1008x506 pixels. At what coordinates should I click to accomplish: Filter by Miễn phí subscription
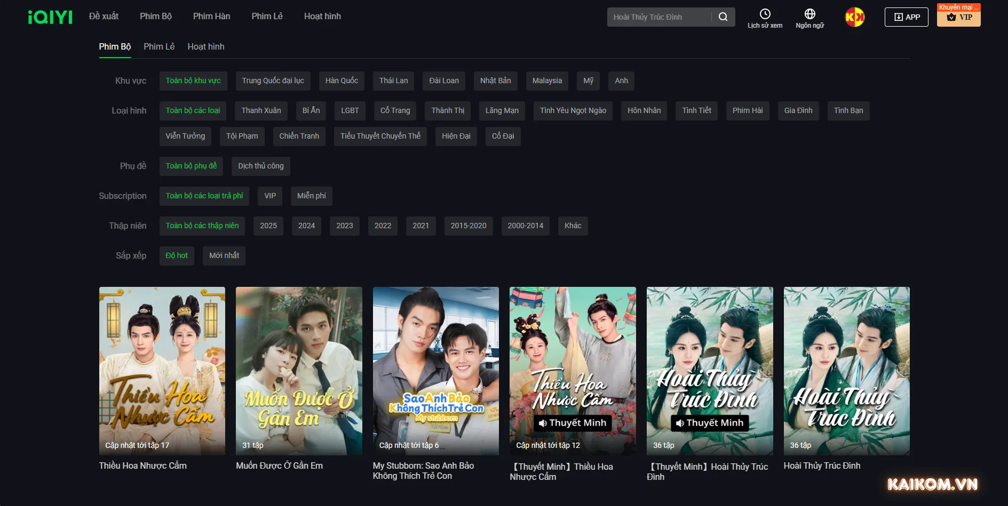click(x=312, y=196)
